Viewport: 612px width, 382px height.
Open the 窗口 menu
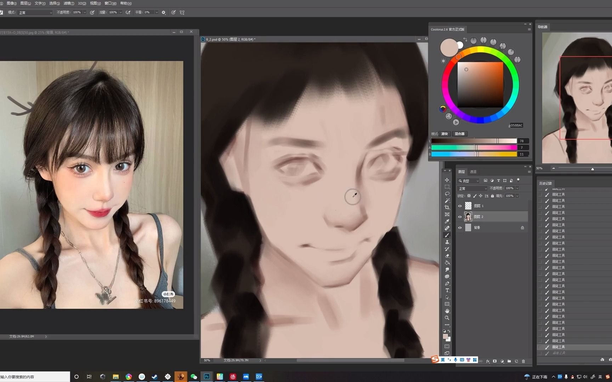[110, 3]
